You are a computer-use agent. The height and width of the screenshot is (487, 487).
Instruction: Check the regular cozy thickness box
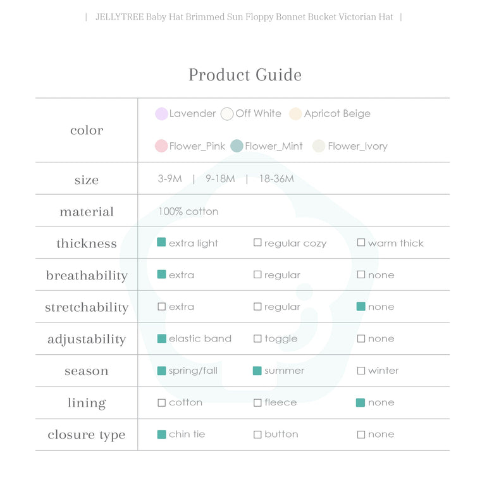click(257, 243)
